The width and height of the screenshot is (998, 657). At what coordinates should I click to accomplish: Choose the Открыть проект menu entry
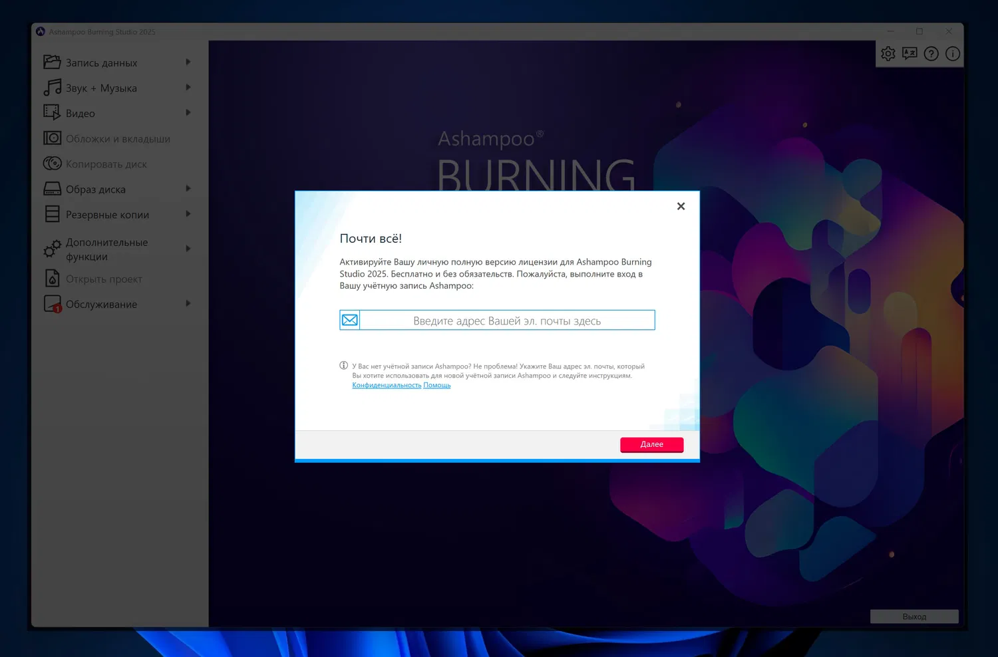coord(118,279)
